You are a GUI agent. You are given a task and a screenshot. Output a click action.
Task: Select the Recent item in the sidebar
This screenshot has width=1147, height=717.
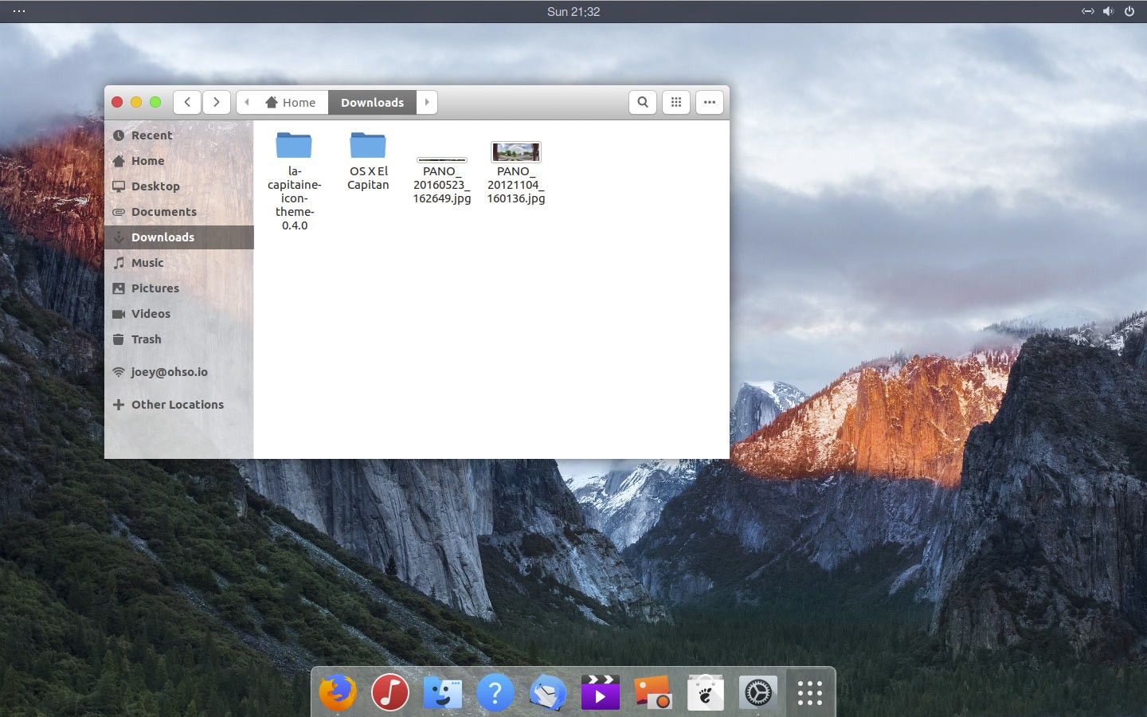[151, 135]
